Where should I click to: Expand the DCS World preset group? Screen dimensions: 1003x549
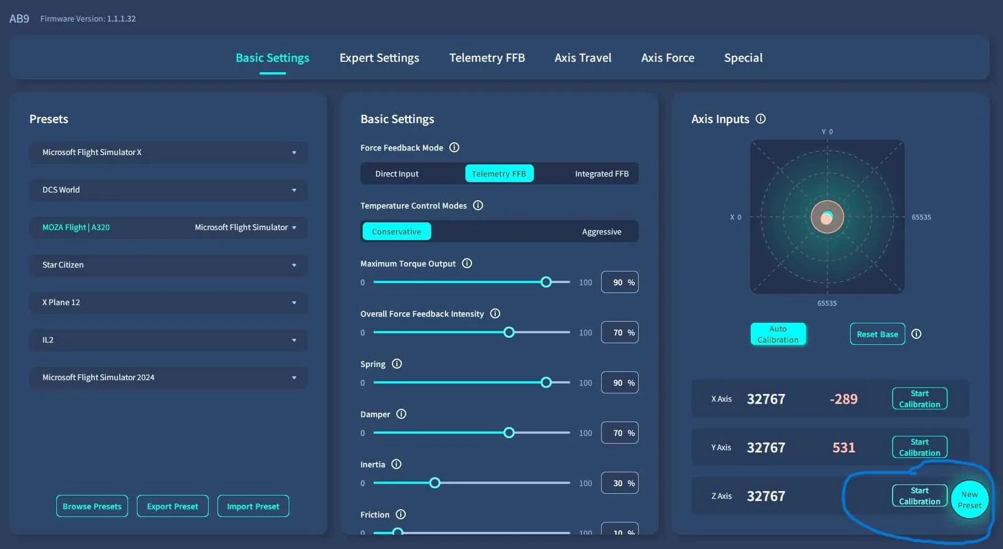click(x=168, y=190)
